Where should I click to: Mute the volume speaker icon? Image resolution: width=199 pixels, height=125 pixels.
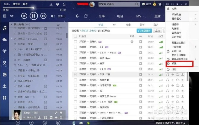(x=53, y=16)
